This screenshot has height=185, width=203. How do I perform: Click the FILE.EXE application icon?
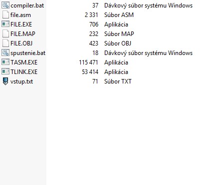[5, 24]
